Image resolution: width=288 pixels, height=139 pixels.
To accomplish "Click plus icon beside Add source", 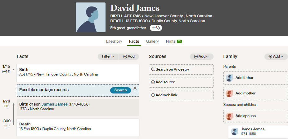I will (153, 82).
